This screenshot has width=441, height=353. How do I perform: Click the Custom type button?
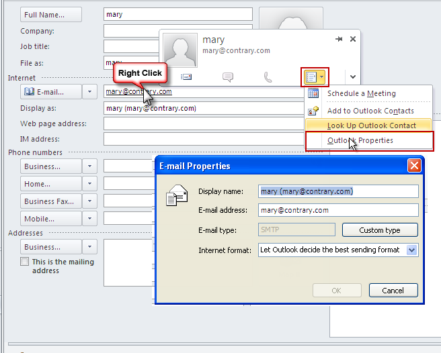pos(379,230)
